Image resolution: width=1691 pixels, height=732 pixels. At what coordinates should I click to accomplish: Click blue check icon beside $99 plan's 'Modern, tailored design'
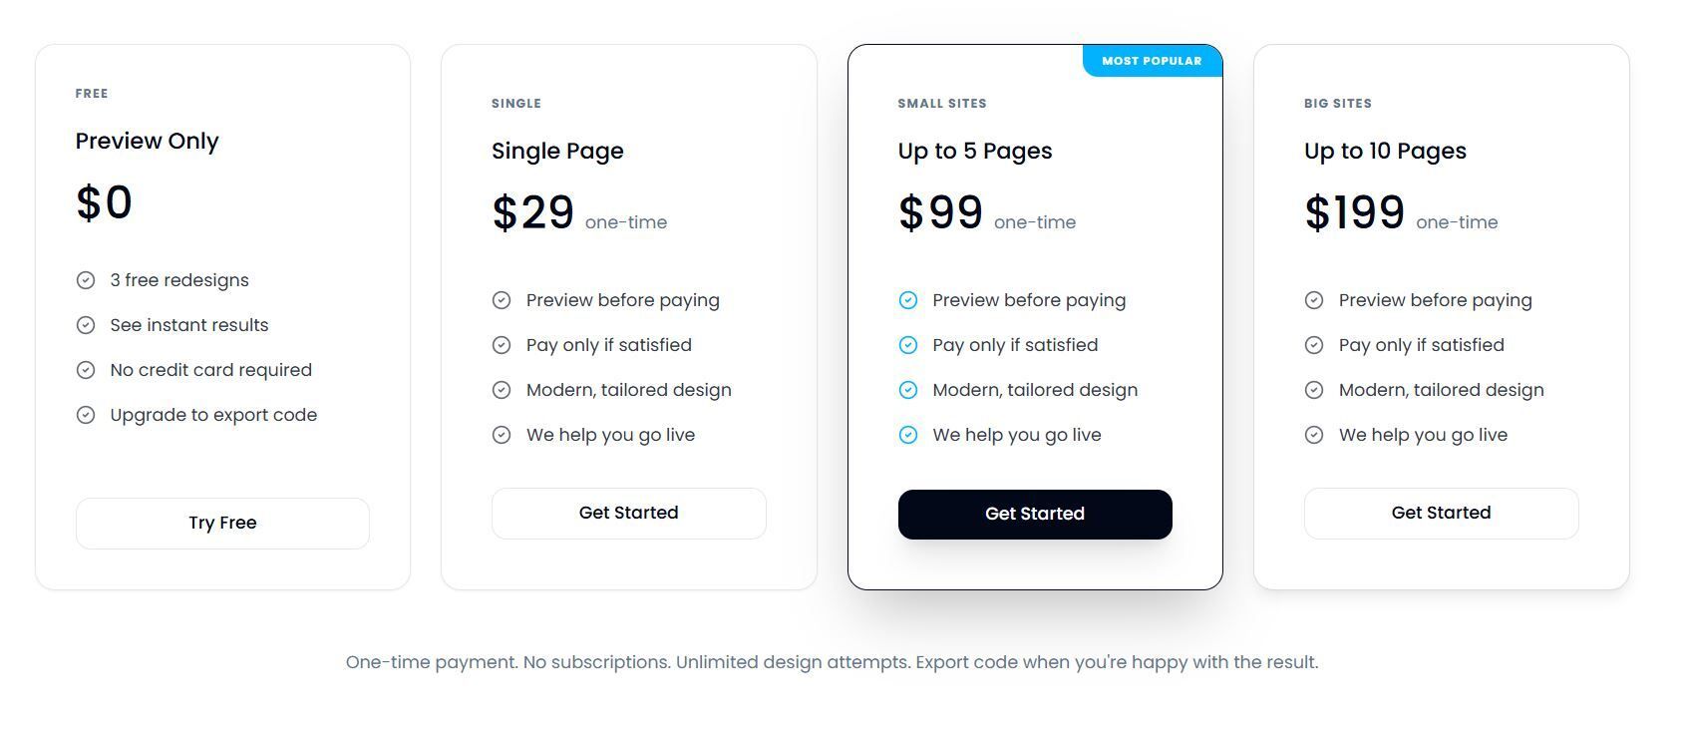907,390
